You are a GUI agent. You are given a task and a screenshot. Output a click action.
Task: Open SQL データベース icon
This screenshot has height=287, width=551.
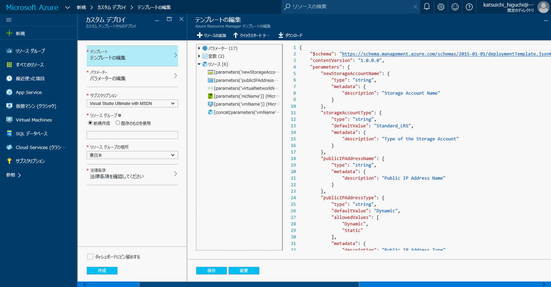point(9,134)
